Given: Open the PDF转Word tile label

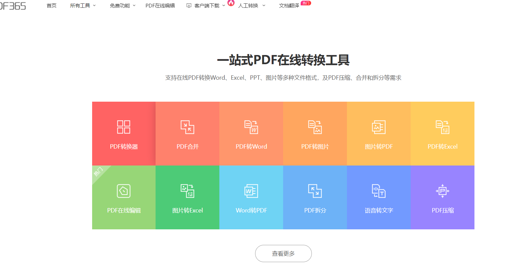Looking at the screenshot, I should point(251,147).
